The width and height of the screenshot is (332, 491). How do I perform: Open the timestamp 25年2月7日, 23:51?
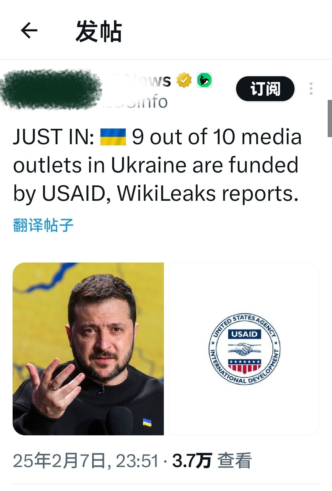click(x=86, y=461)
